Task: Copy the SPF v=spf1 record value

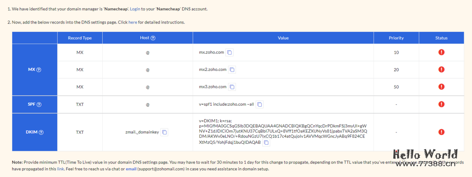Action: point(260,104)
